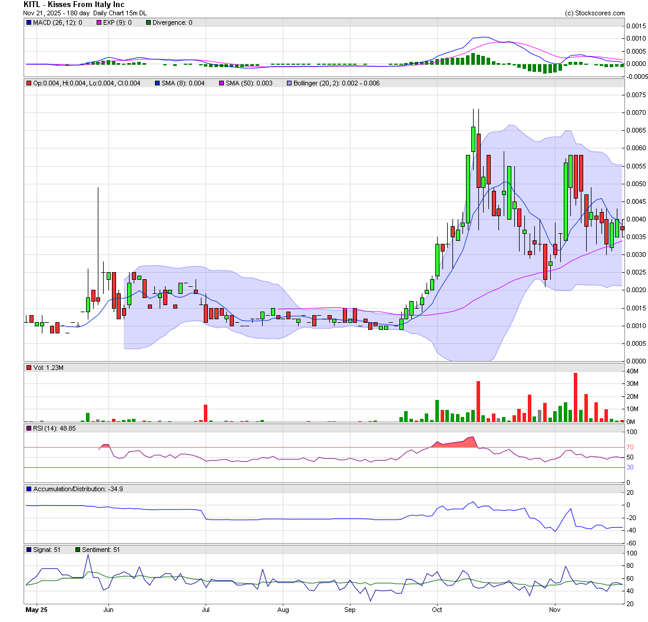Image resolution: width=648 pixels, height=622 pixels.
Task: Click the Divergence: 0 label
Action: point(173,23)
